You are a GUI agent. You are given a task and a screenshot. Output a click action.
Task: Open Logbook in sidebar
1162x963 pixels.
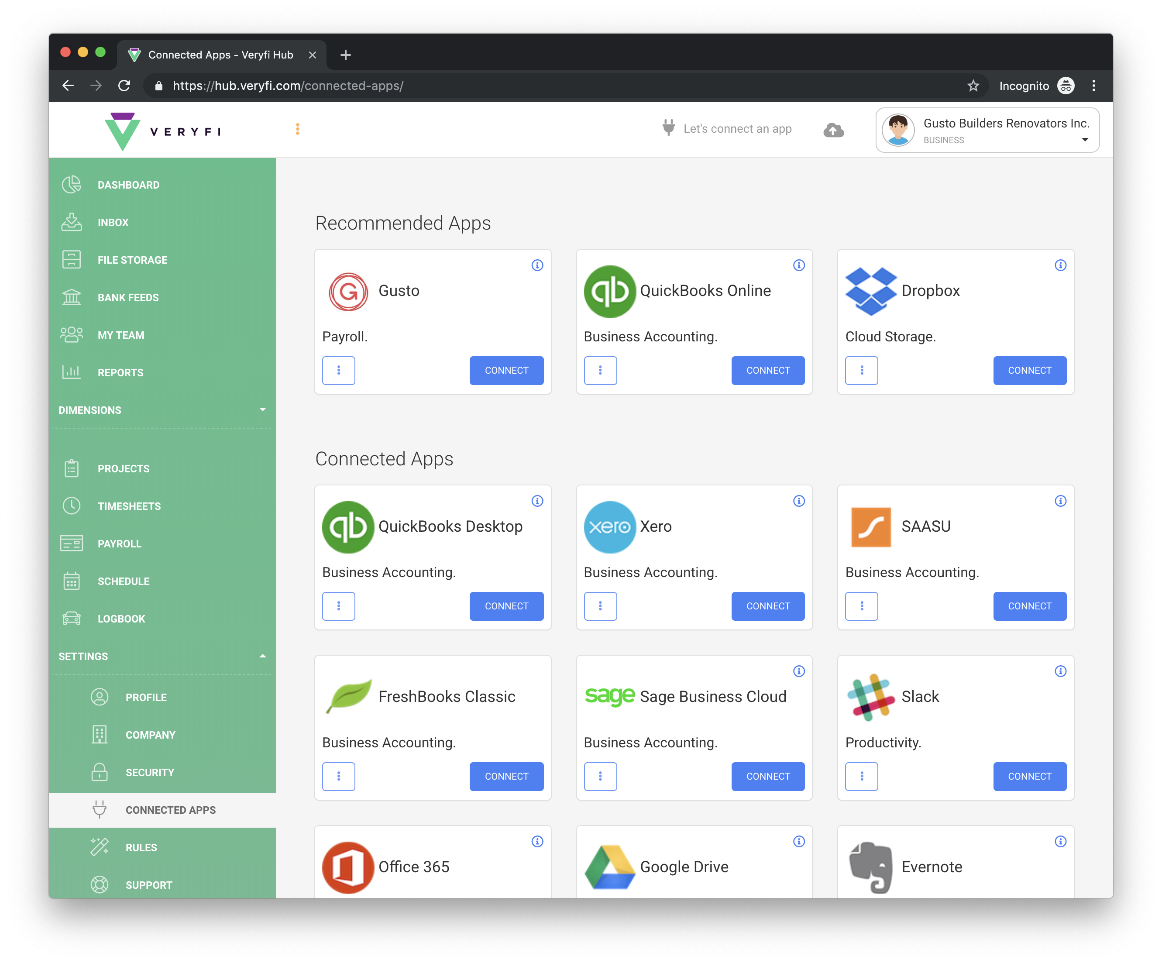click(162, 619)
